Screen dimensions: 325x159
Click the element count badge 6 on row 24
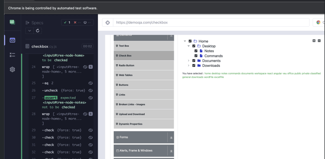point(91,67)
